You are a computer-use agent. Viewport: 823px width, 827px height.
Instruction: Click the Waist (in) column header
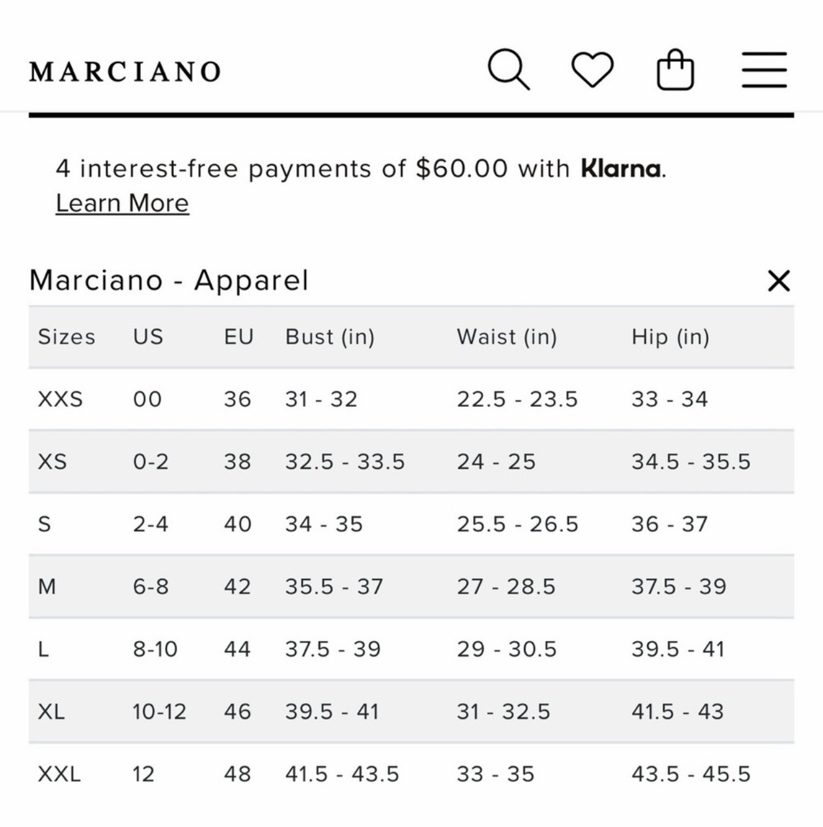tap(507, 337)
